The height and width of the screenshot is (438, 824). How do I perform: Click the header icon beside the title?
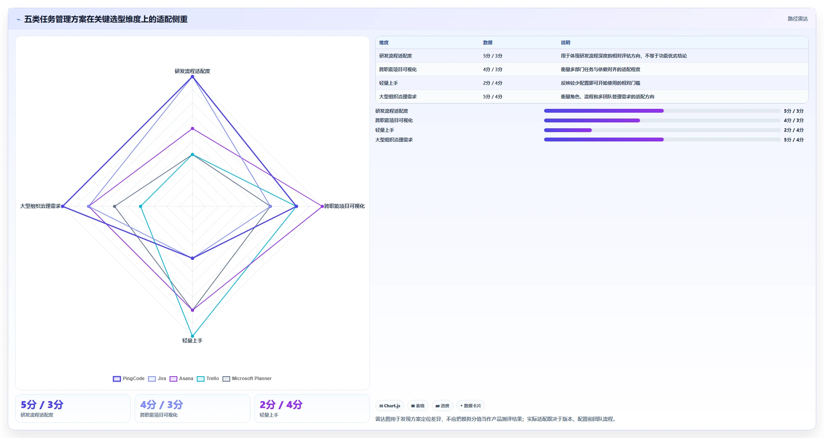(18, 19)
